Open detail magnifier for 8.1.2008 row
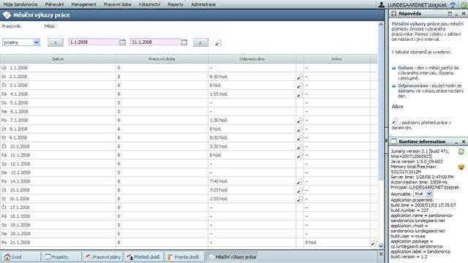 tap(300, 129)
